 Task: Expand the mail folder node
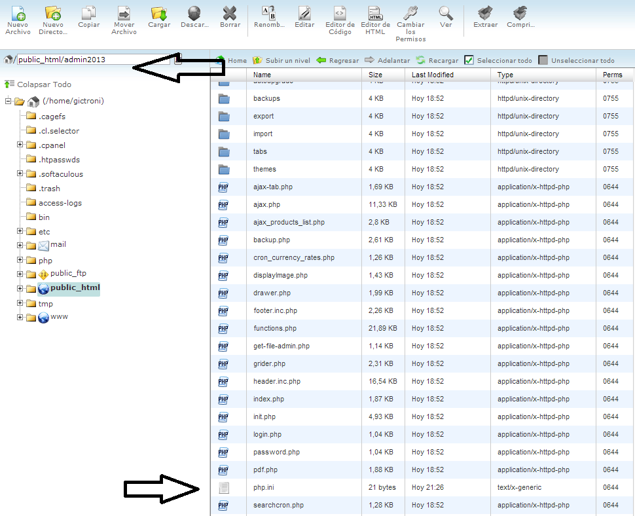click(20, 245)
